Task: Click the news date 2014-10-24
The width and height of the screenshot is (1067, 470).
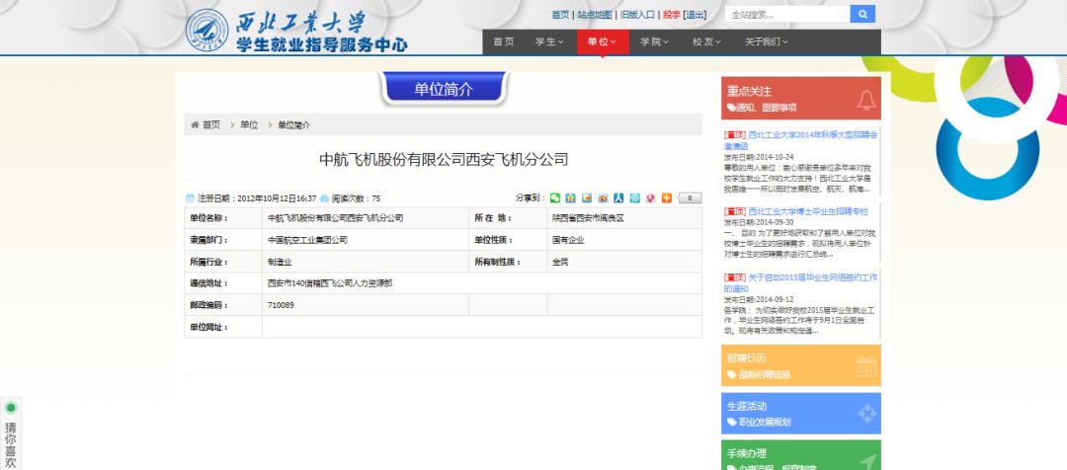Action: pyautogui.click(x=775, y=157)
